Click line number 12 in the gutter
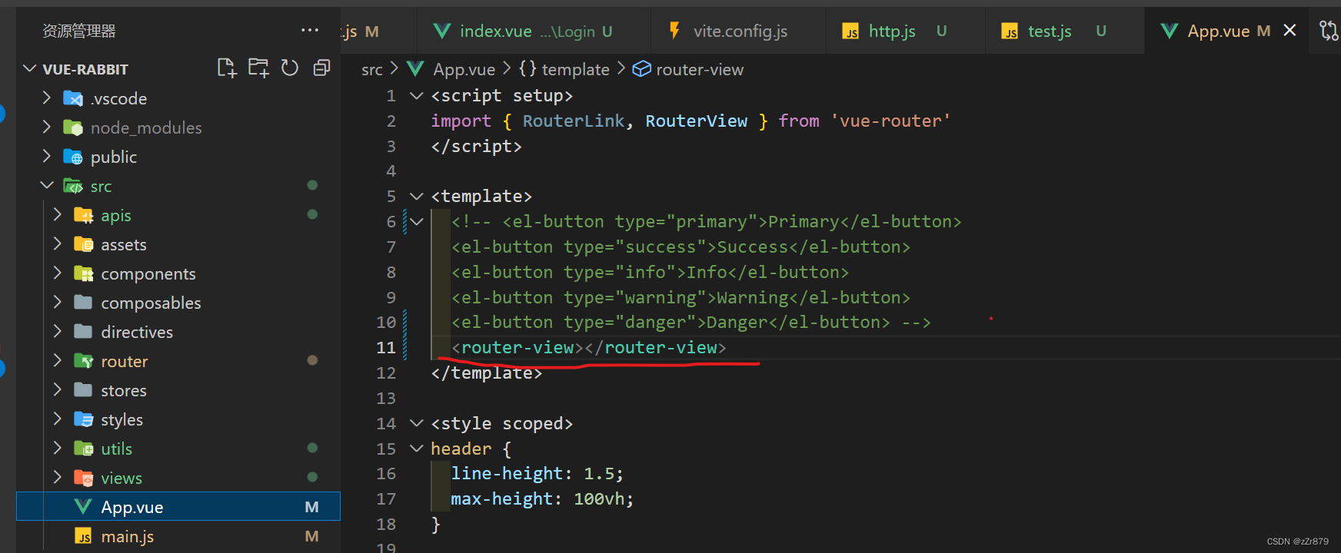The height and width of the screenshot is (553, 1341). [386, 373]
